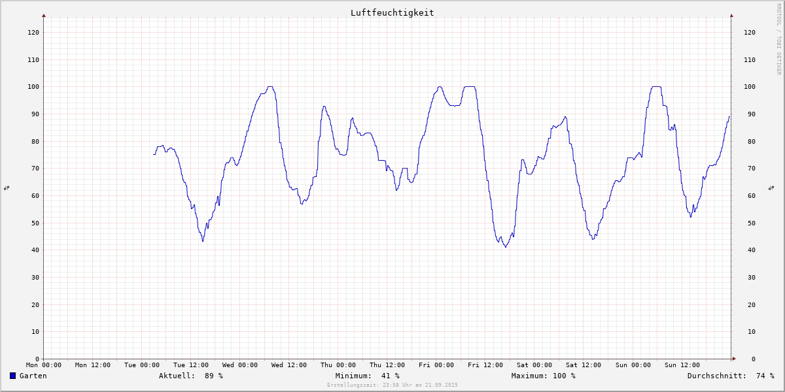Click the percent unit symbol on right axis
The height and width of the screenshot is (392, 785).
(x=769, y=188)
